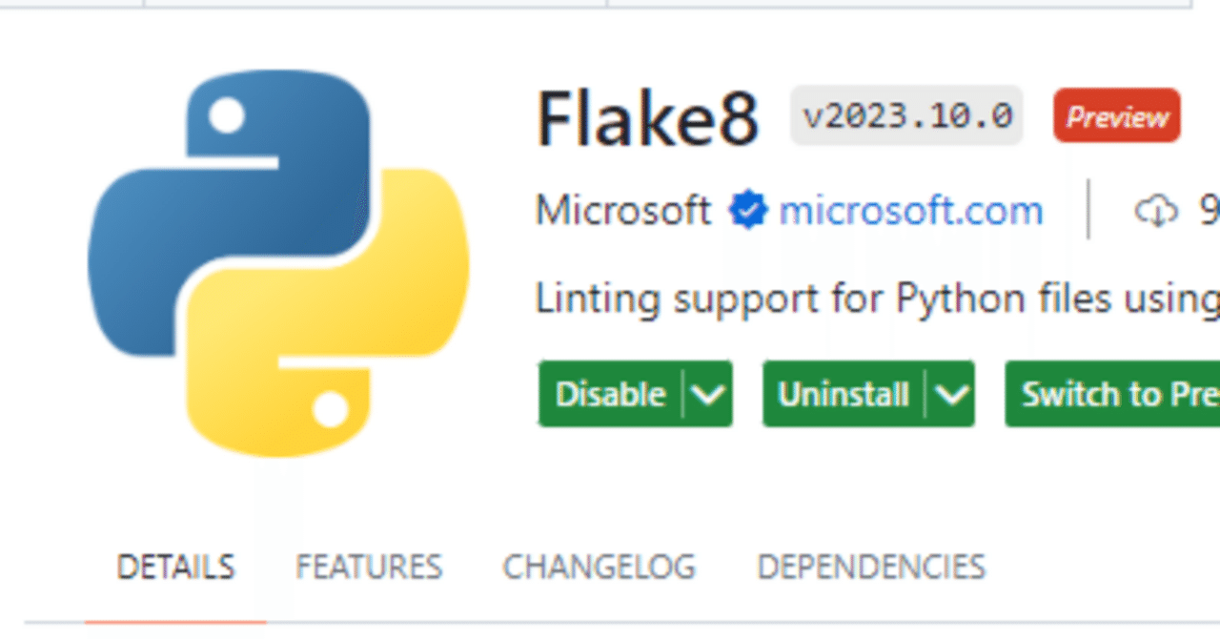
Task: Disable the Flake8 extension
Action: [610, 394]
